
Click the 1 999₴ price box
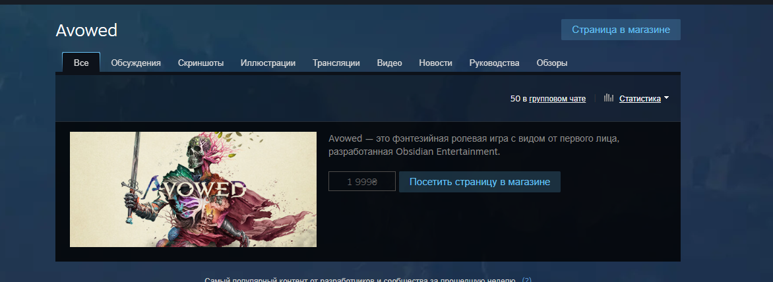362,182
